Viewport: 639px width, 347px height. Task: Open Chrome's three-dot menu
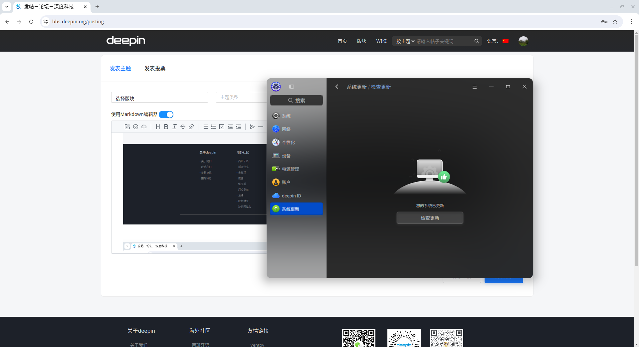(x=632, y=22)
